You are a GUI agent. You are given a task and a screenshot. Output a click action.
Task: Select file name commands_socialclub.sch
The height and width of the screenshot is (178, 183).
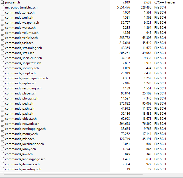pos(23,58)
